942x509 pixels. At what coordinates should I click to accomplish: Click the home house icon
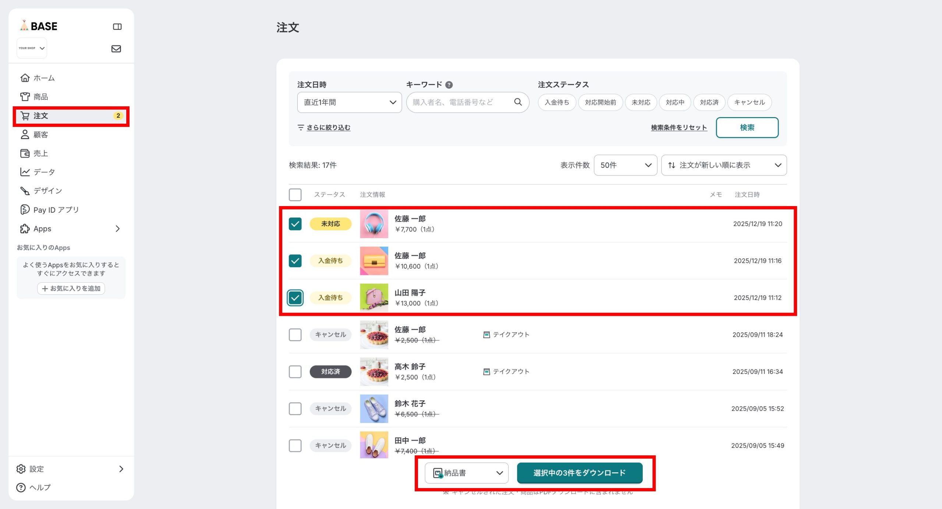[x=25, y=78]
